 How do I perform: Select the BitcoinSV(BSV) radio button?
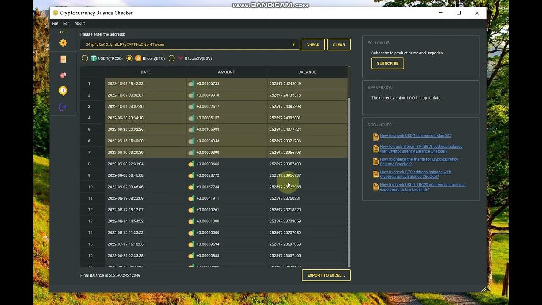tap(171, 58)
